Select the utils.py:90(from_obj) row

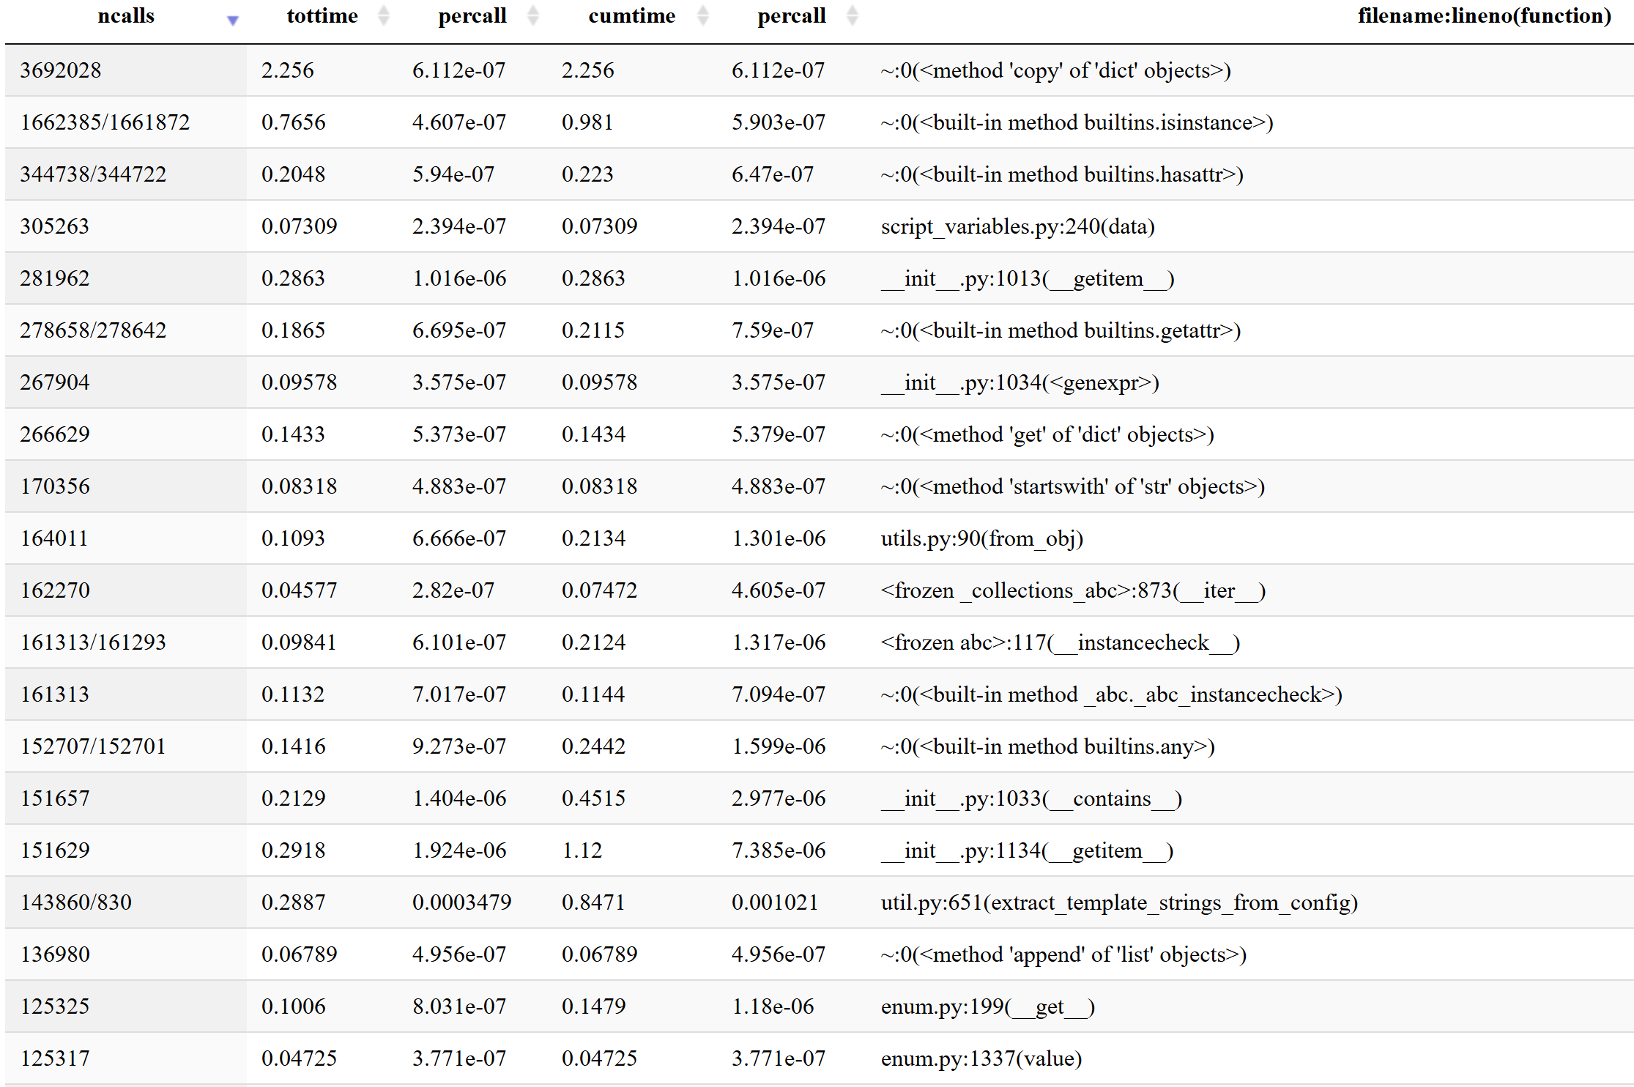981,538
